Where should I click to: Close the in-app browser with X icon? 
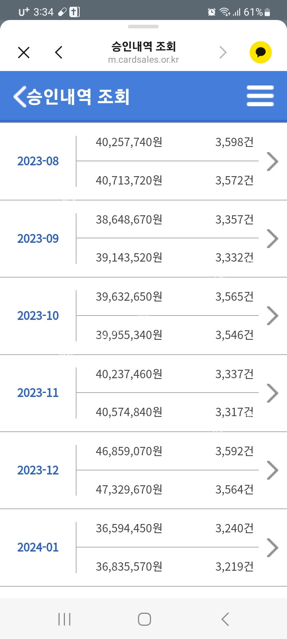click(24, 52)
